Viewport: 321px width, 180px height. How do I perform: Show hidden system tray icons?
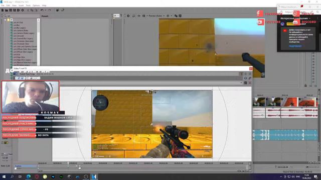[x=281, y=176]
